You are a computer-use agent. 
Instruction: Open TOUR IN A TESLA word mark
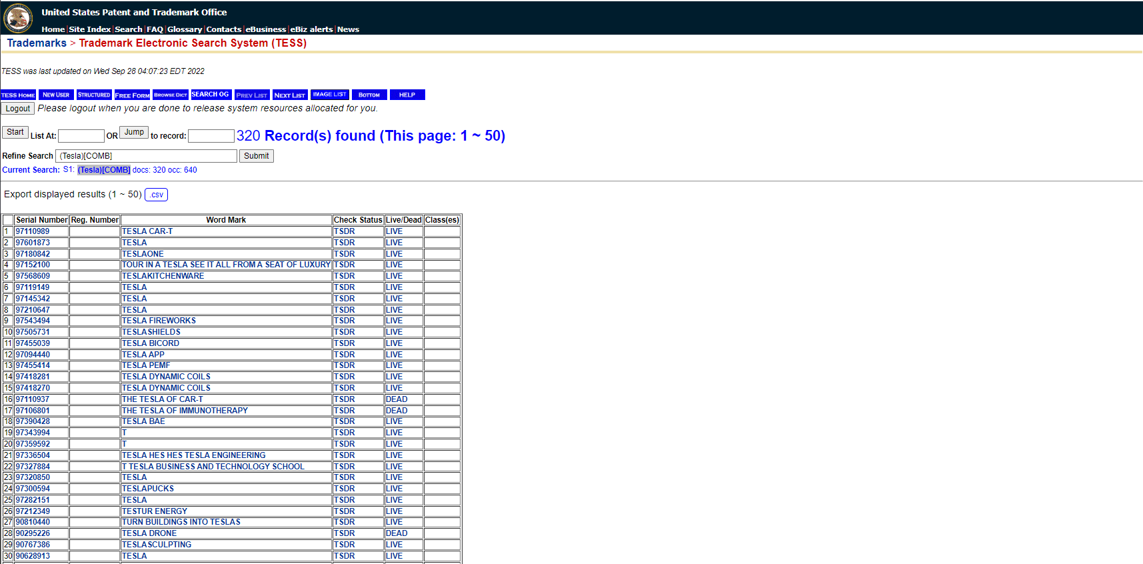(226, 265)
